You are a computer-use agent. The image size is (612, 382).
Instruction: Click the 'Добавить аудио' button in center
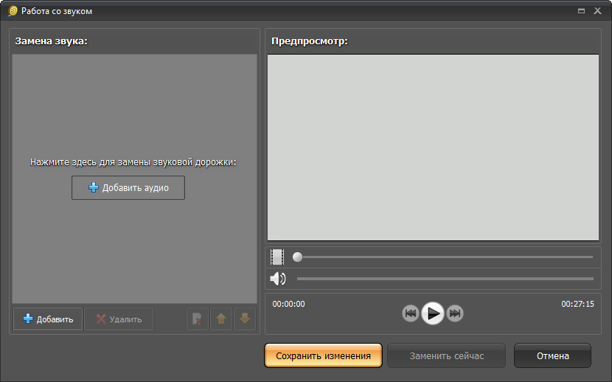128,188
